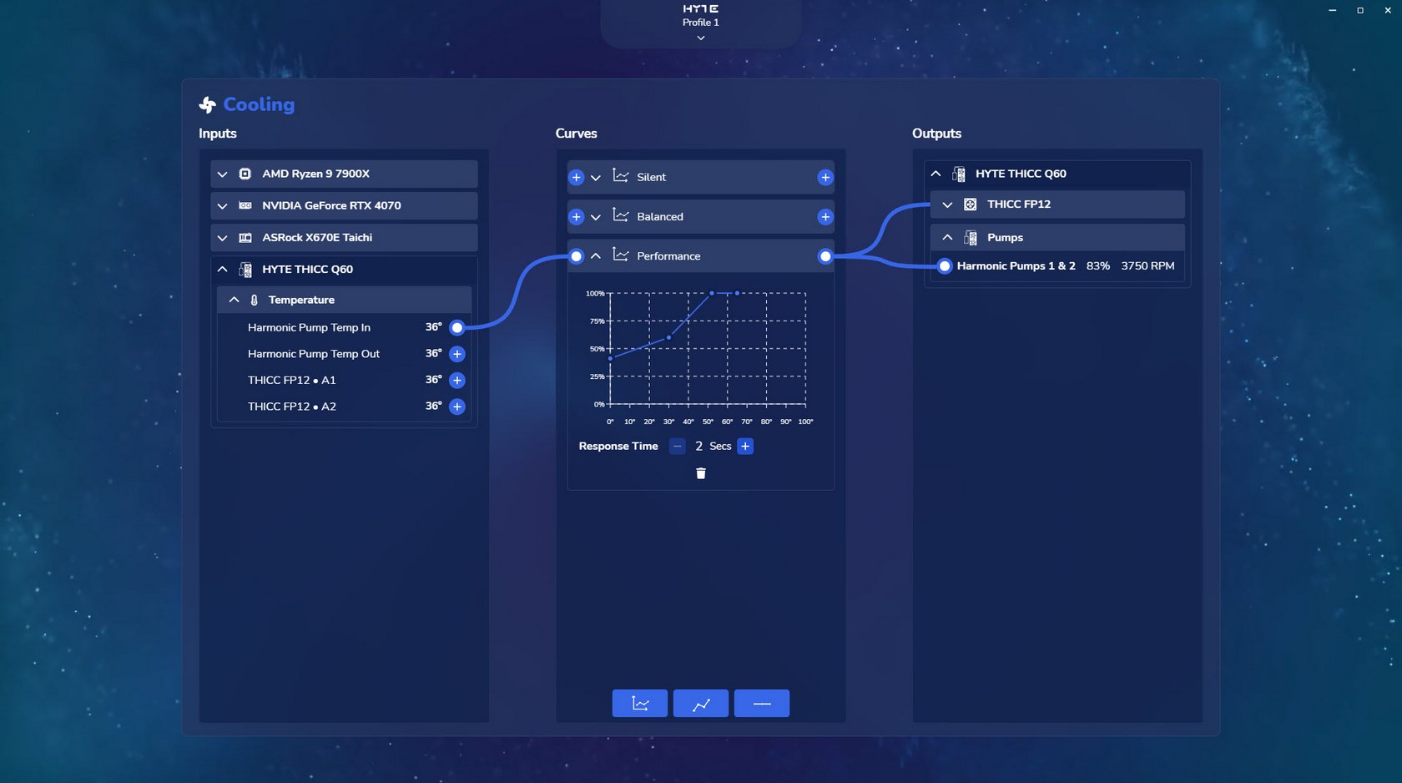Collapse the Pumps output section
The width and height of the screenshot is (1402, 783).
pyautogui.click(x=948, y=238)
